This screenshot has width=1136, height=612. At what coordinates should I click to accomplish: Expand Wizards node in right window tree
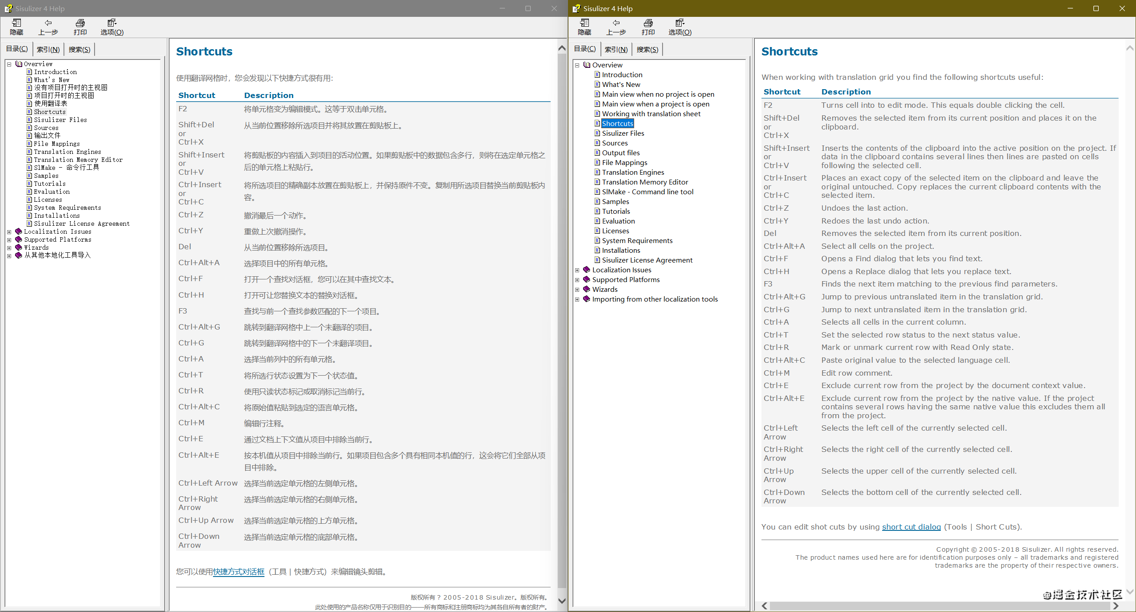[577, 290]
